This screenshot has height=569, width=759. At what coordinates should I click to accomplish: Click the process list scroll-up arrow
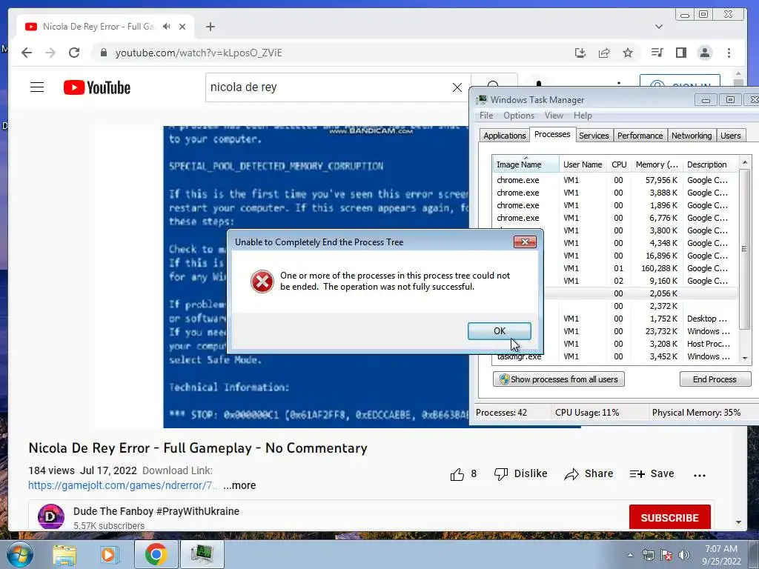(x=745, y=162)
